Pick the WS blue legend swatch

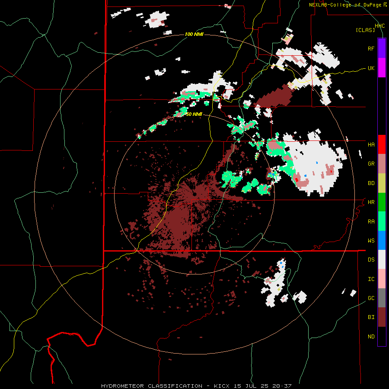click(x=382, y=240)
